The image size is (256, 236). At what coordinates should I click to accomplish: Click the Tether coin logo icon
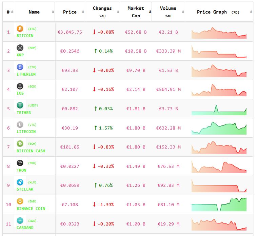pos(20,105)
